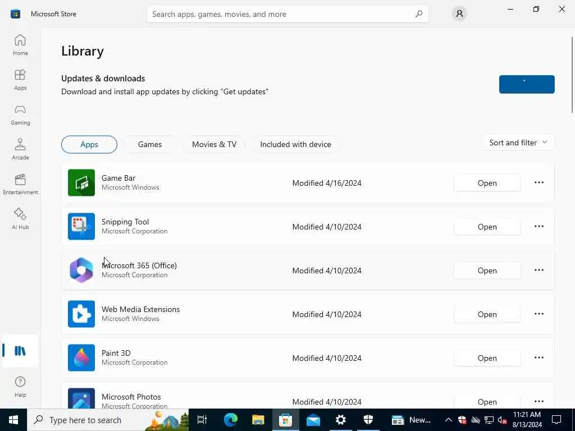The height and width of the screenshot is (431, 575).
Task: Open the user account profile icon
Action: [459, 14]
